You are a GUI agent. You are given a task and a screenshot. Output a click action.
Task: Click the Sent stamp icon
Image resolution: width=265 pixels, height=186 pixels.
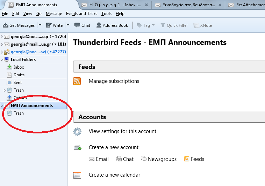(x=9, y=83)
